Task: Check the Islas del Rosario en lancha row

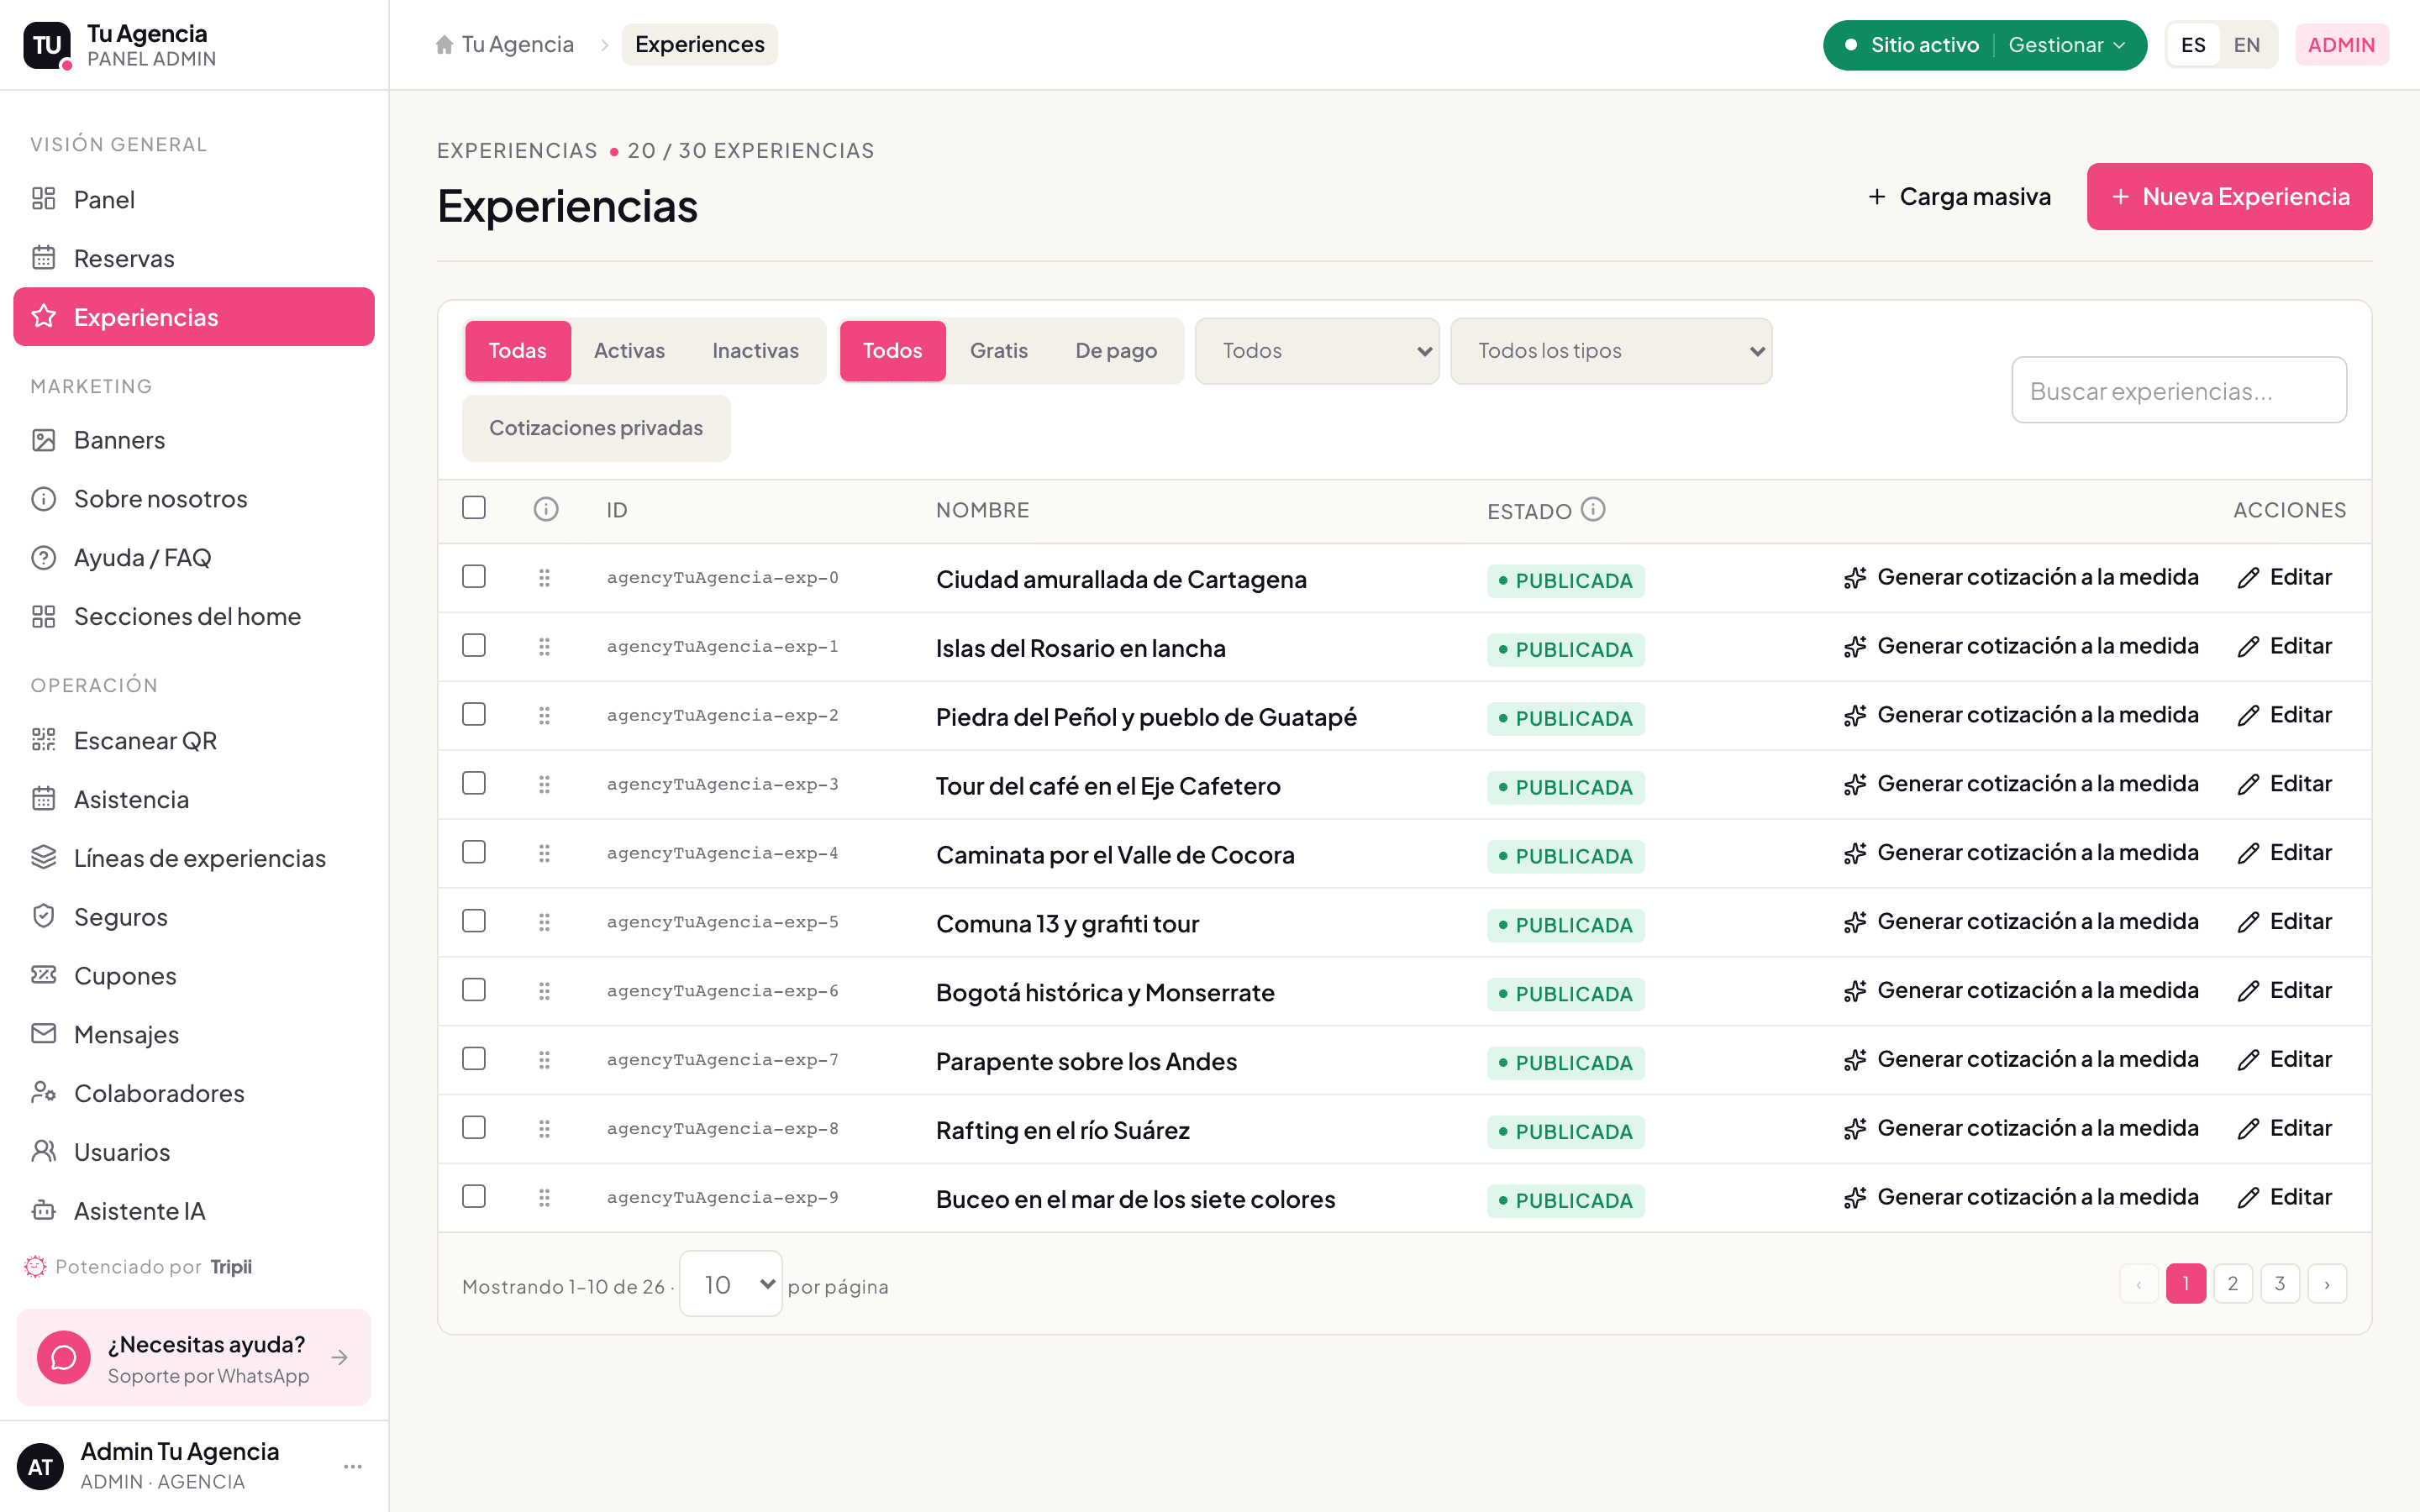Action: pos(474,646)
